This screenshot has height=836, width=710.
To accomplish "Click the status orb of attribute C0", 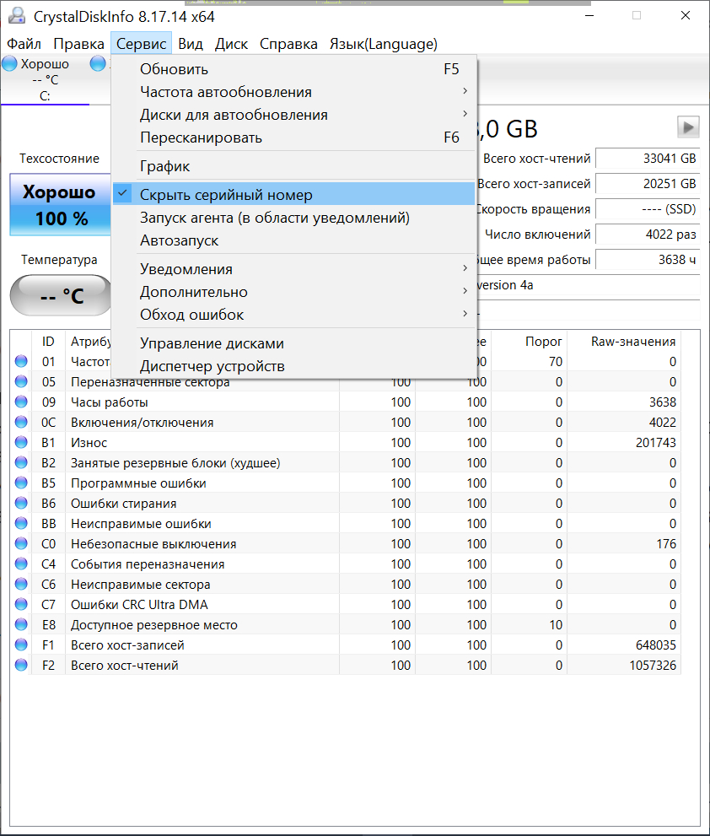I will point(21,544).
